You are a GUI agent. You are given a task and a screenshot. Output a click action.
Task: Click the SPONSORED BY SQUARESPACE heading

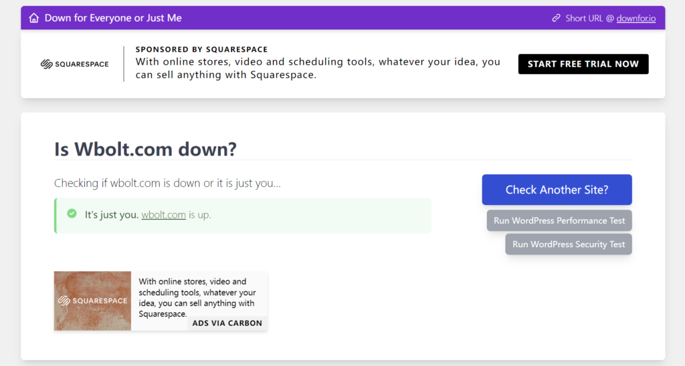click(201, 49)
